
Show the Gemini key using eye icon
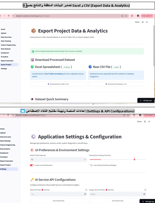[144, 194]
